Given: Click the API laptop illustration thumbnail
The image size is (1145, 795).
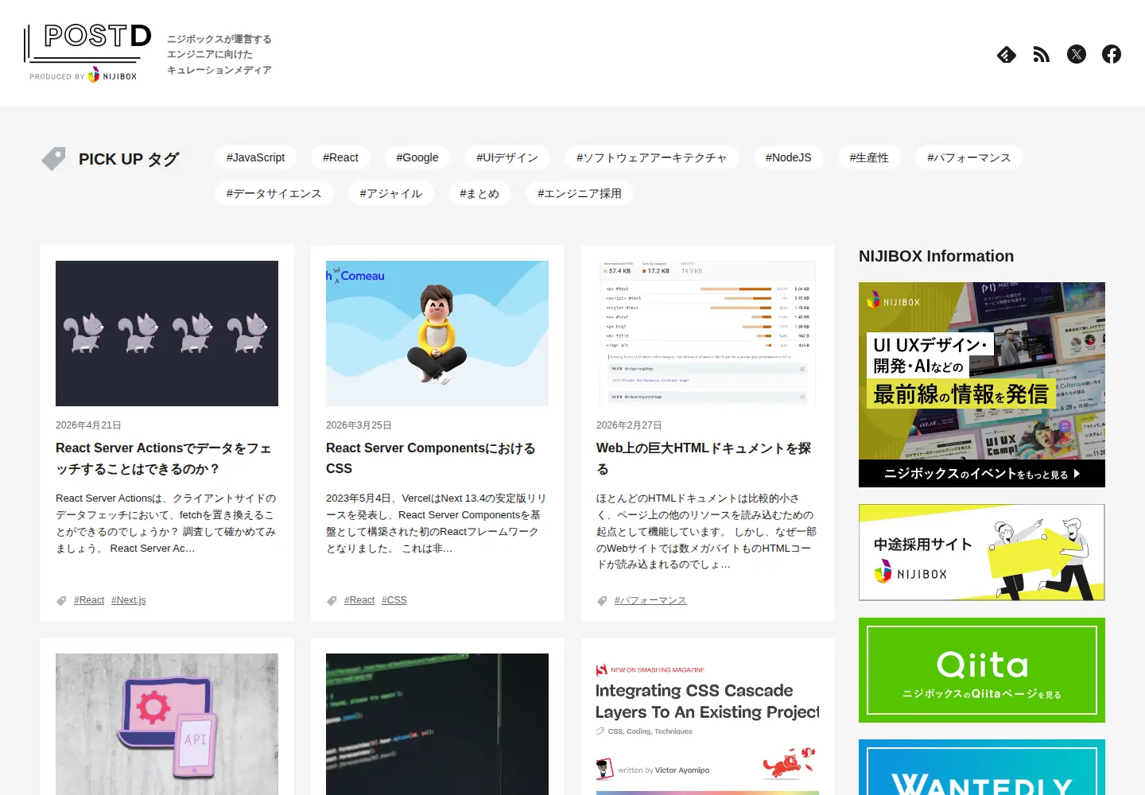Looking at the screenshot, I should [167, 724].
